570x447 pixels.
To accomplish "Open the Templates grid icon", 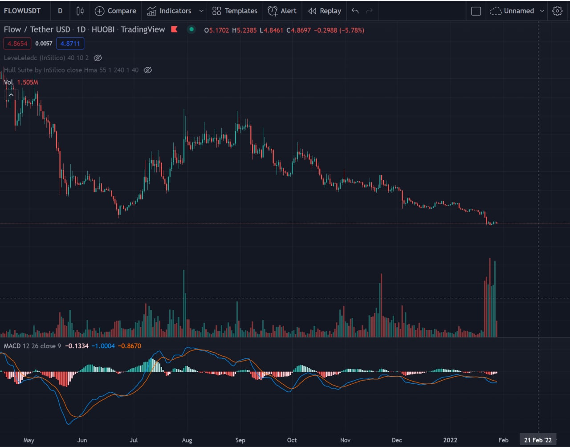I will tap(216, 11).
